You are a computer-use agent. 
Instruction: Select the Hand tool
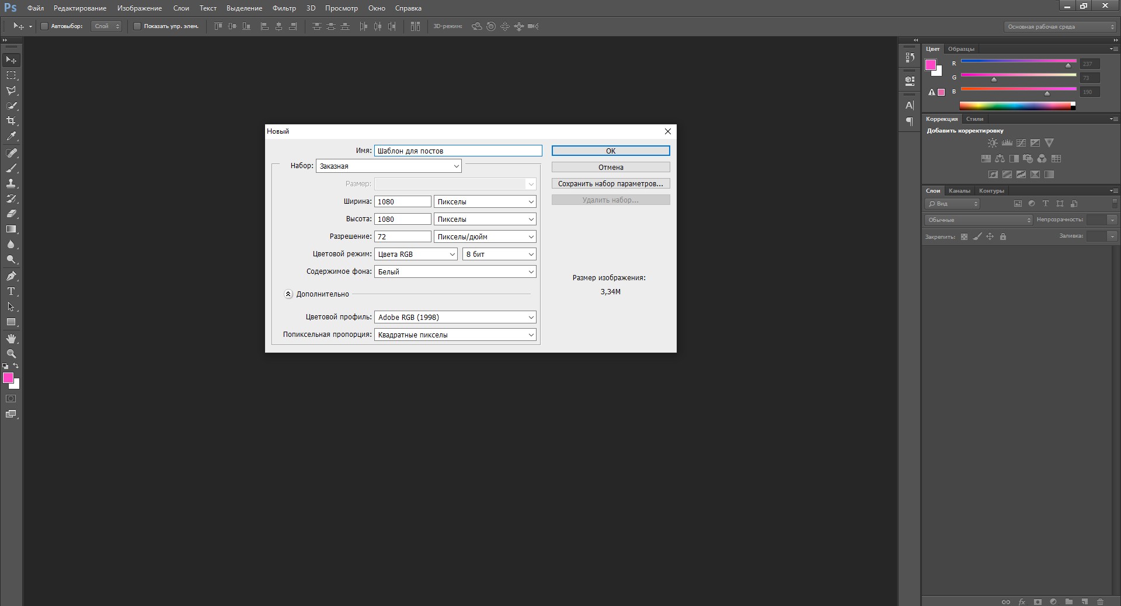(x=11, y=339)
